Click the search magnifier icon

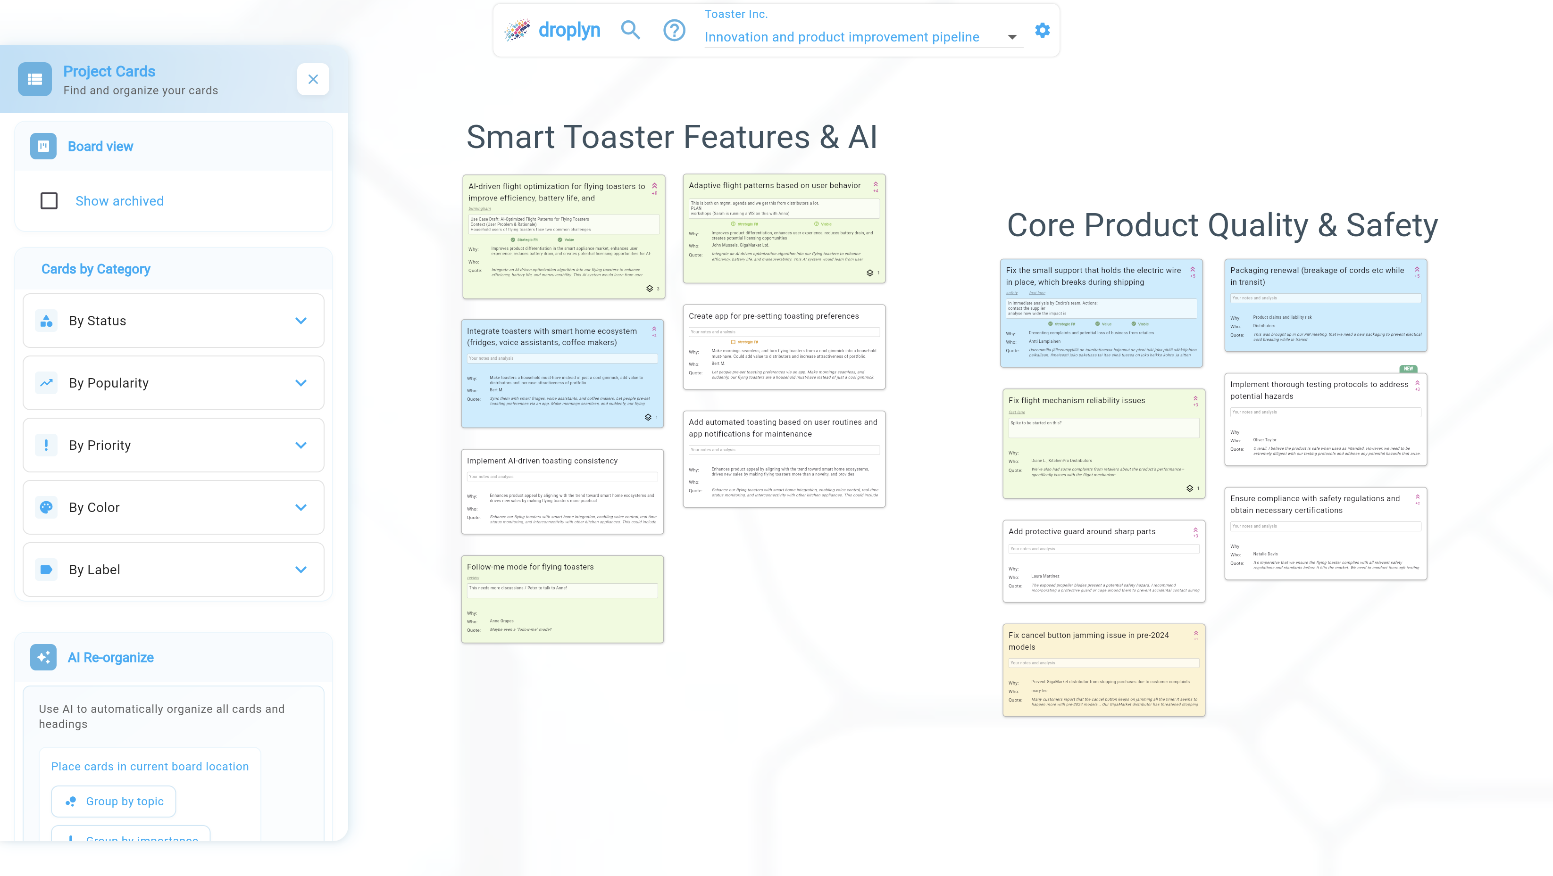click(x=630, y=30)
